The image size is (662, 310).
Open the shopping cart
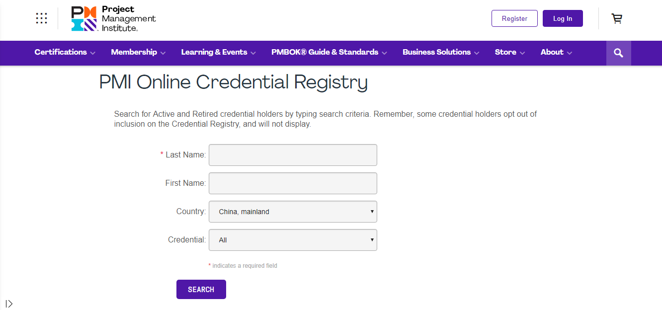click(617, 18)
